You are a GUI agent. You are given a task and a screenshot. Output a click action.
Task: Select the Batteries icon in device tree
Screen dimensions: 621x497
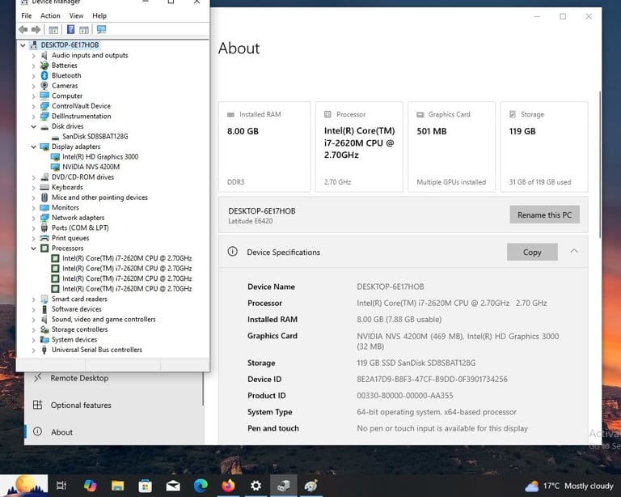(44, 66)
